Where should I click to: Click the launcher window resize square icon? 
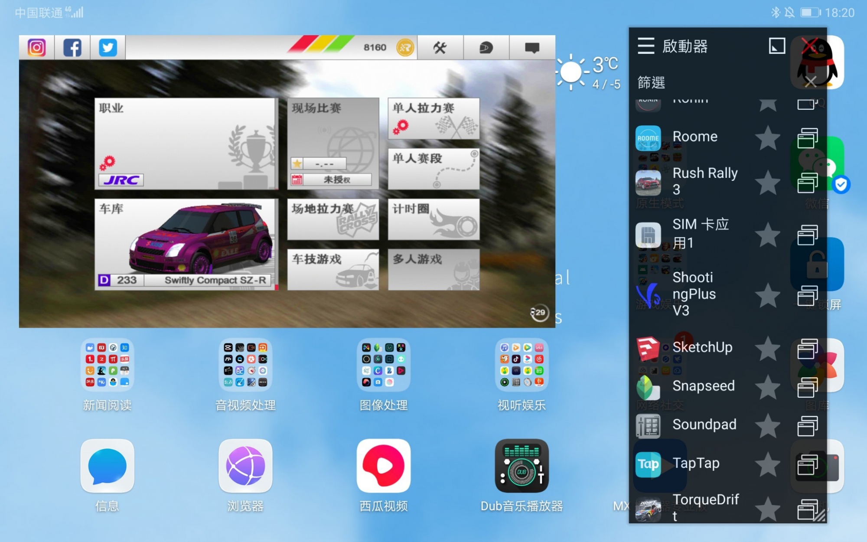coord(777,46)
